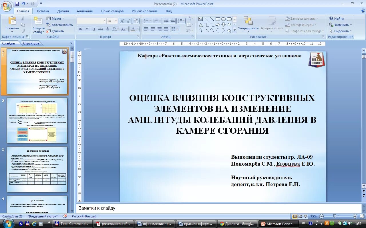Expand the shapes gallery More arrow

pos(235,30)
